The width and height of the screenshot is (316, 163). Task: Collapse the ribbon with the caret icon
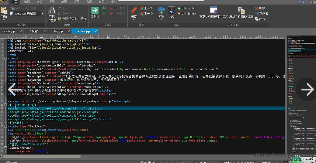300,2
